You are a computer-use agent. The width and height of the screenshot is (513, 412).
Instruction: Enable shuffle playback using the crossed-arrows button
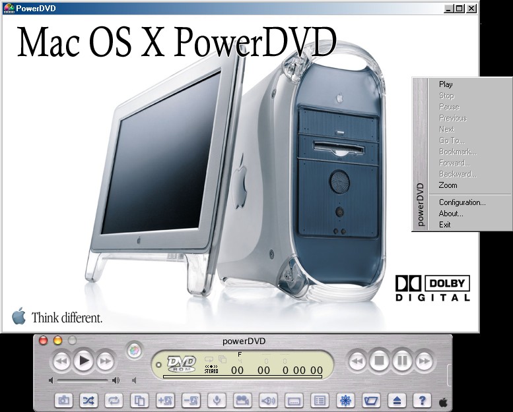click(x=88, y=400)
